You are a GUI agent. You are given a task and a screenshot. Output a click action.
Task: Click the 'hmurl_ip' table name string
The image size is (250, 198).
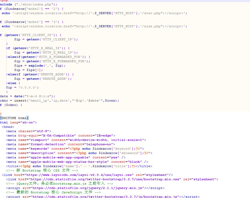39,101
